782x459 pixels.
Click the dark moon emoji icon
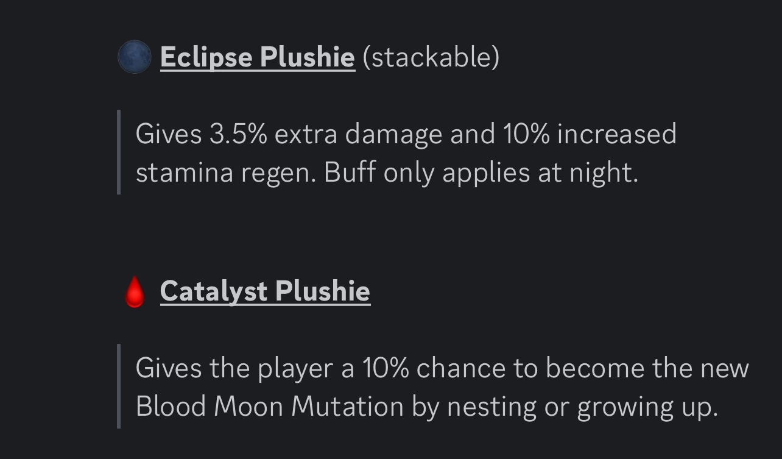[134, 57]
